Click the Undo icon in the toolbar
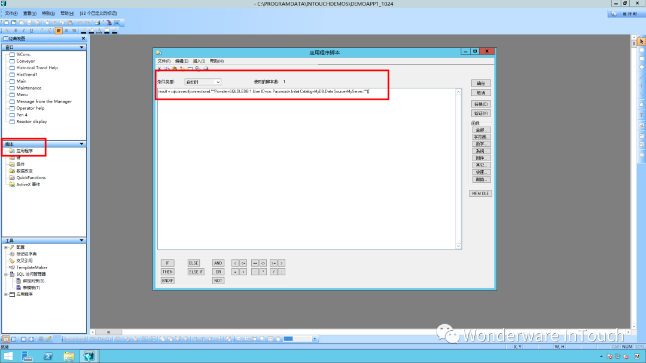 tap(80, 22)
